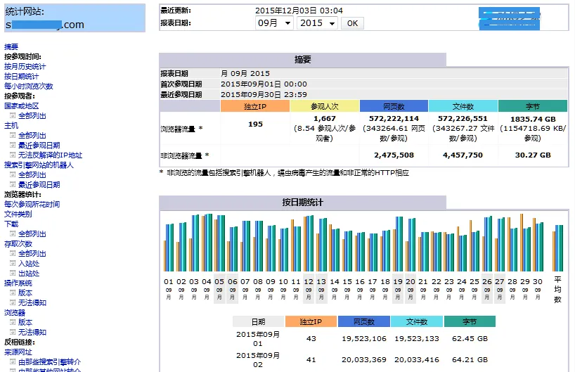
Task: Click the 平均数 label under chart
Action: pyautogui.click(x=557, y=290)
